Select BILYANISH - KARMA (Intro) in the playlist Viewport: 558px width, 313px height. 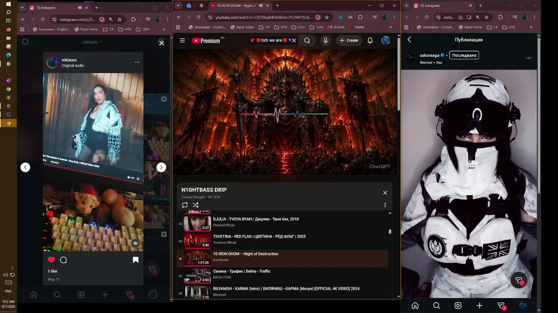tap(283, 292)
